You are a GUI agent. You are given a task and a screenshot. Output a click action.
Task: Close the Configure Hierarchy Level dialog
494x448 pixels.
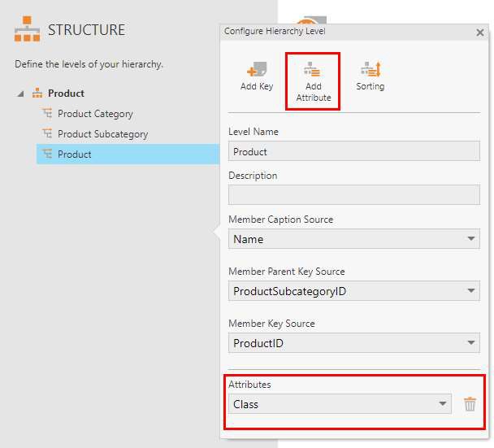tap(479, 33)
